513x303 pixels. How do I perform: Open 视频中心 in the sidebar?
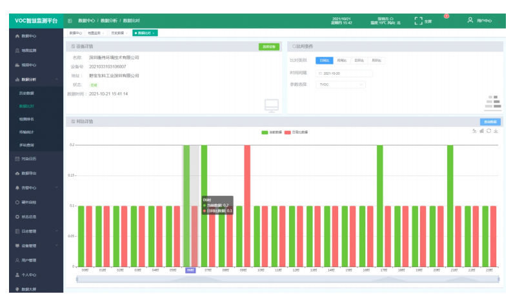pos(36,65)
